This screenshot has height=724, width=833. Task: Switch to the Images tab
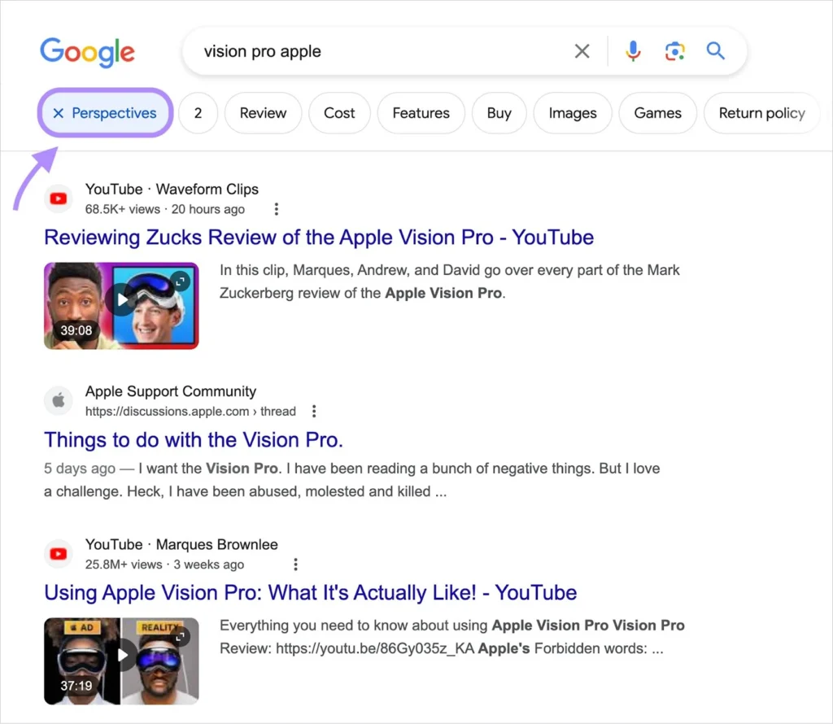[x=573, y=113]
